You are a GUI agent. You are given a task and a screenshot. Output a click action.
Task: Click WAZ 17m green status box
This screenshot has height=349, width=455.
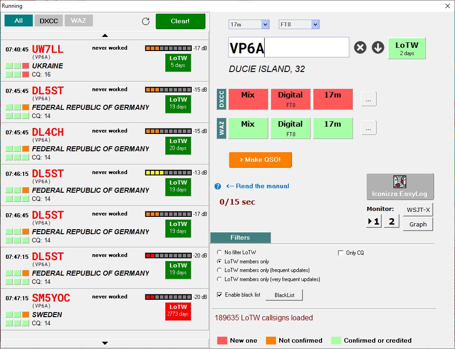pos(333,128)
